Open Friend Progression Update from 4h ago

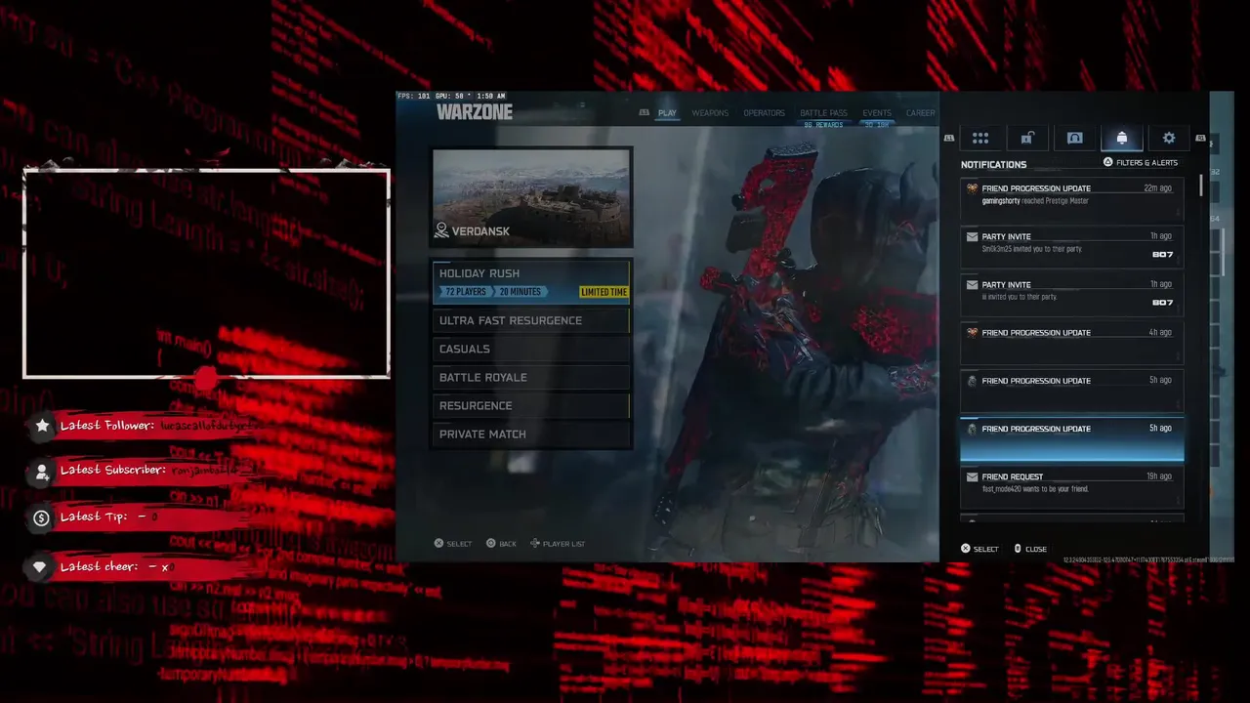click(x=1071, y=343)
